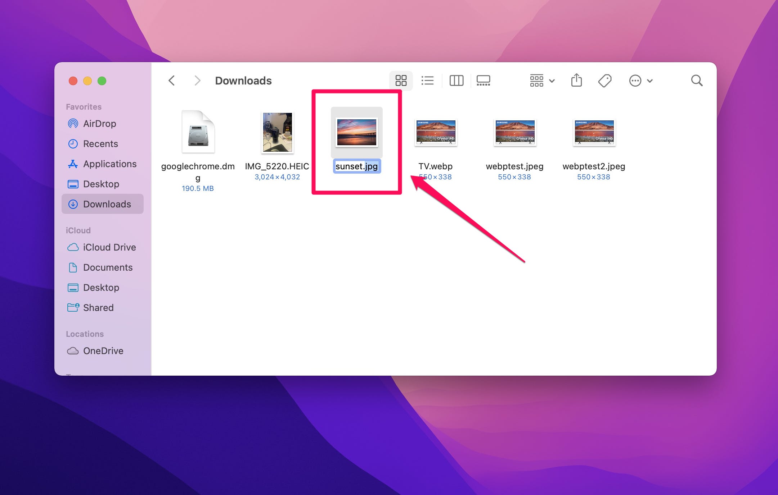
Task: Click search icon to search
Action: click(x=696, y=80)
